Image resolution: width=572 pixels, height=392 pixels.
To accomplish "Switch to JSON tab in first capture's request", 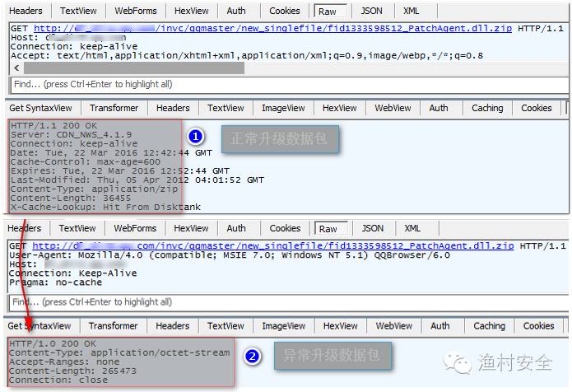I will point(371,11).
